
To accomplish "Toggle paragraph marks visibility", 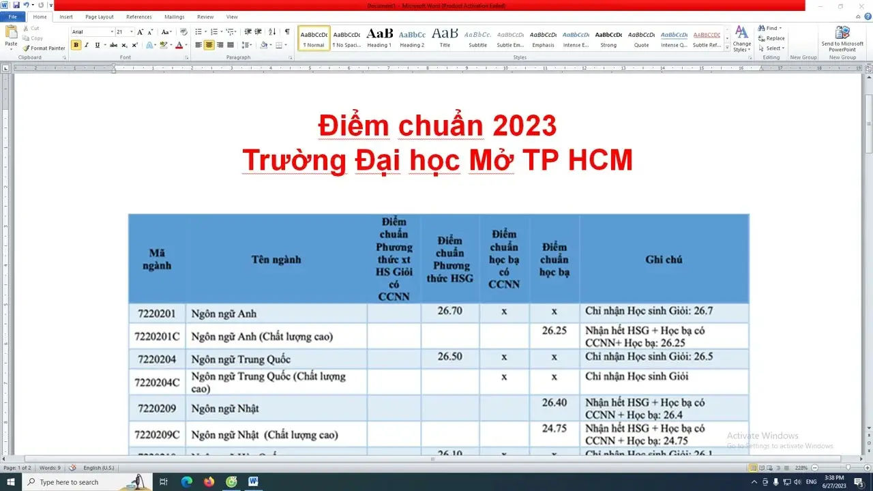I will pyautogui.click(x=287, y=32).
